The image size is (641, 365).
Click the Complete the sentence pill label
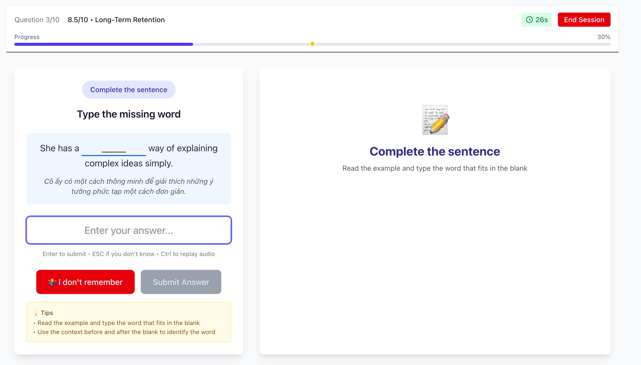click(x=129, y=90)
